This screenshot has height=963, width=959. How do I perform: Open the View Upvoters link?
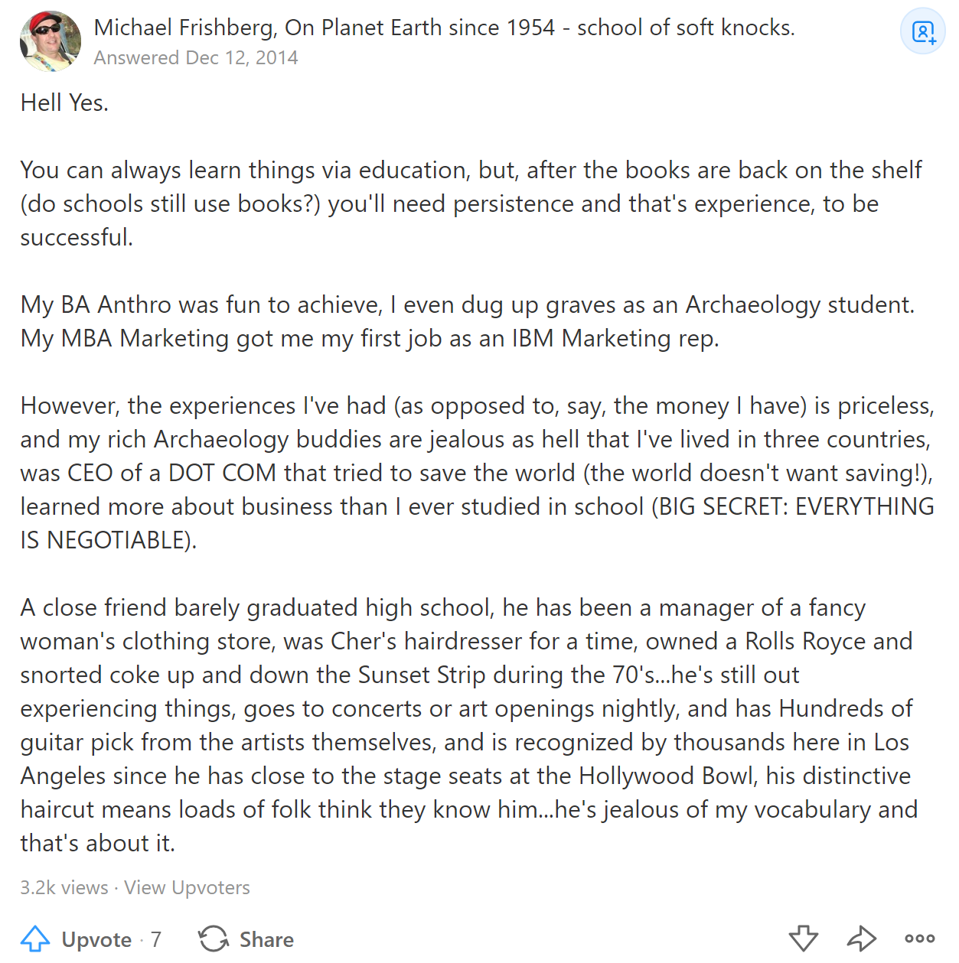(187, 887)
